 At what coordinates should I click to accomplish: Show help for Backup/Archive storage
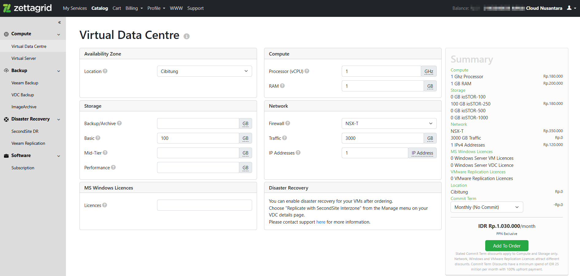pyautogui.click(x=119, y=123)
